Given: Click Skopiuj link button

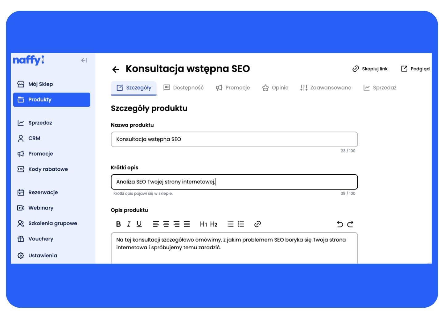Looking at the screenshot, I should click(370, 69).
